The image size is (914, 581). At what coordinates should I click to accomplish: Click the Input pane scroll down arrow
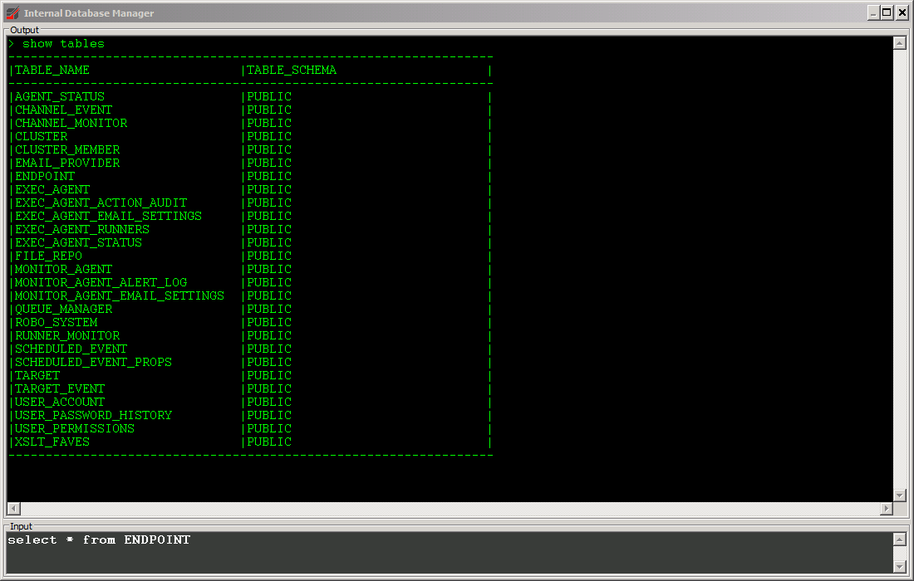tap(899, 566)
